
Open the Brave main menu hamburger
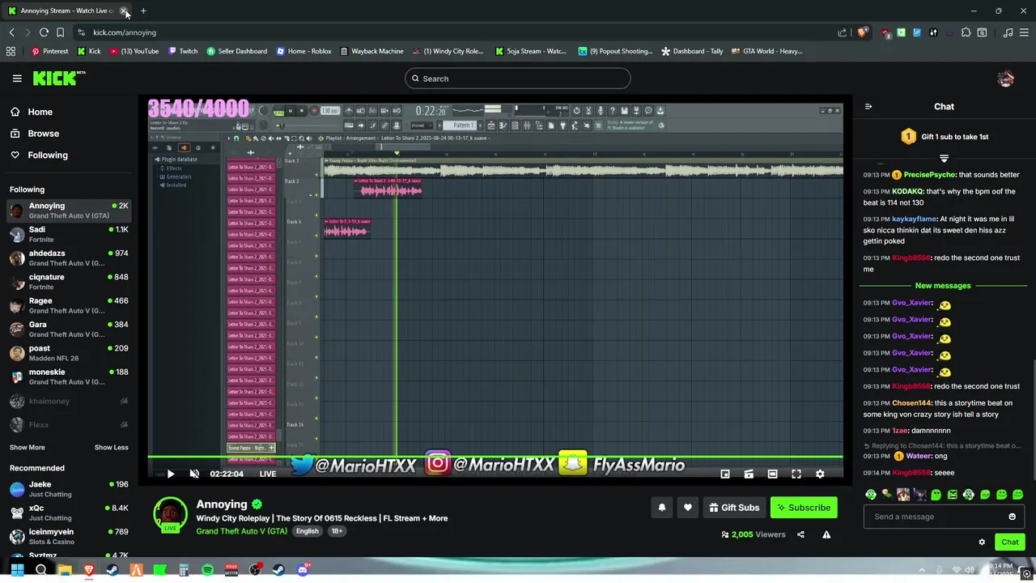pyautogui.click(x=1025, y=32)
